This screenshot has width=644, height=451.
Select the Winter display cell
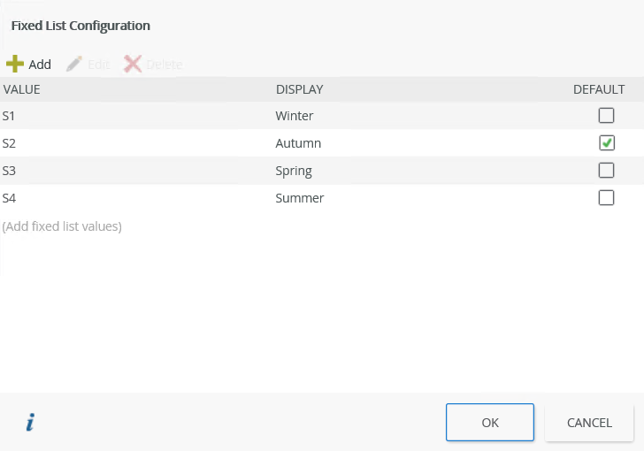pos(295,116)
